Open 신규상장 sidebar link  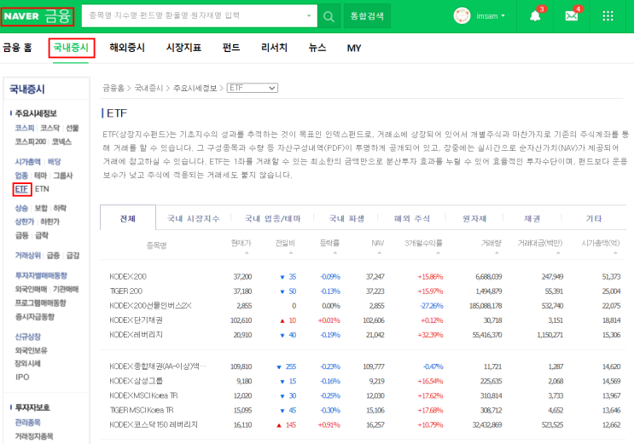pos(27,337)
